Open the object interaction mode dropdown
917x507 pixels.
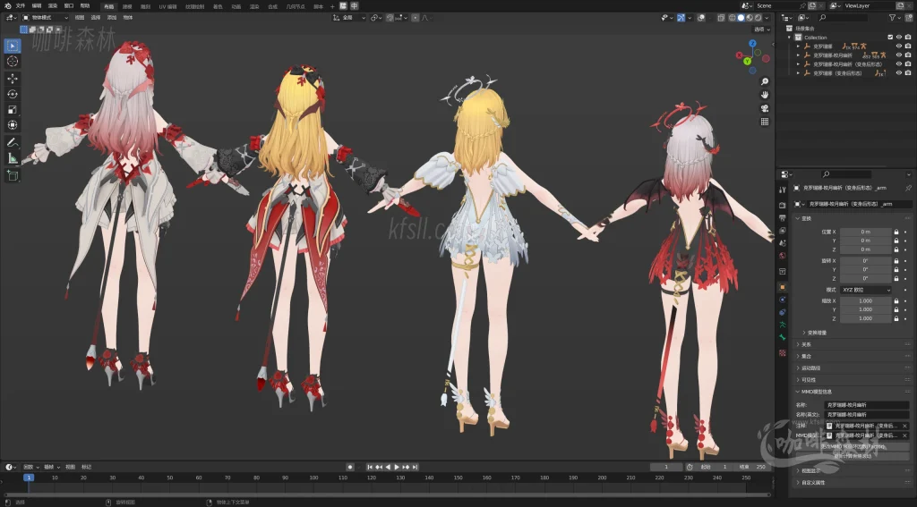click(46, 18)
